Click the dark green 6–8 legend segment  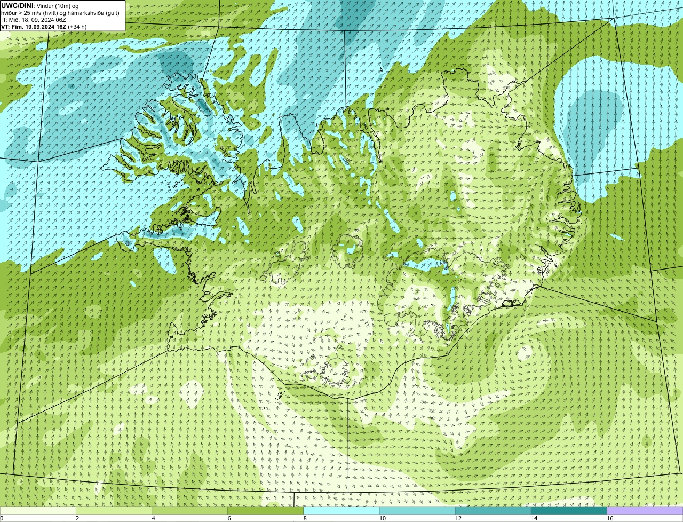(266, 511)
